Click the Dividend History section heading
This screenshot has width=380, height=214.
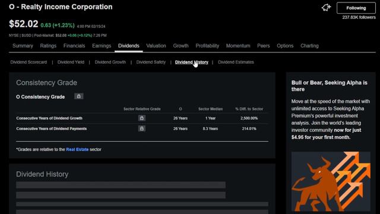[42, 174]
